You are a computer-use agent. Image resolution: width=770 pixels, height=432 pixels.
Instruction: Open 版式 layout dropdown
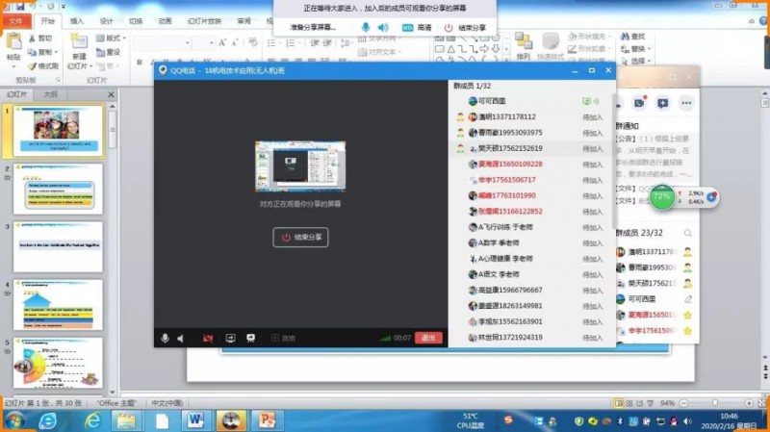tap(111, 38)
